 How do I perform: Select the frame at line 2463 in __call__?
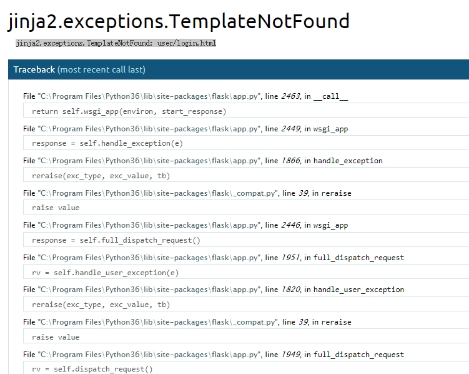pyautogui.click(x=185, y=96)
